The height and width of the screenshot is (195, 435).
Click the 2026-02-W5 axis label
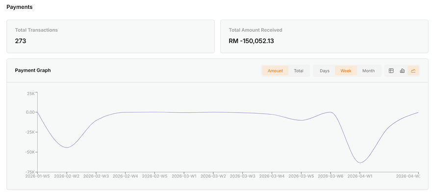point(154,176)
